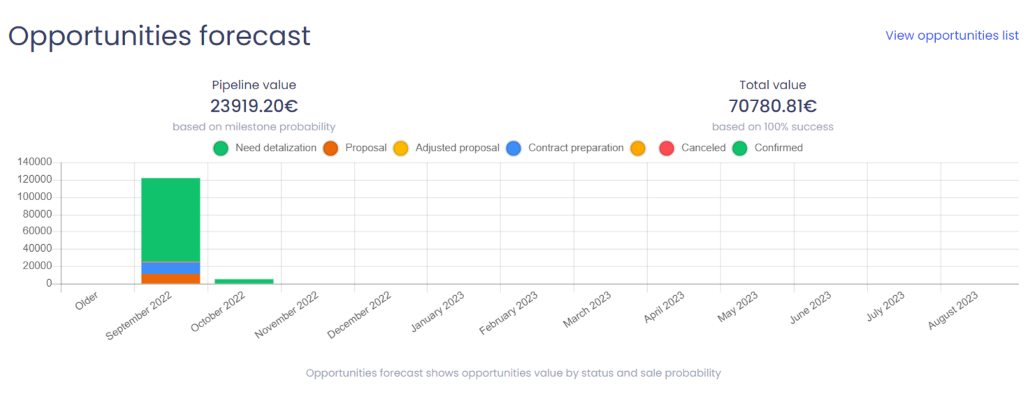
Task: Click the July 2023 axis label
Action: pos(886,306)
